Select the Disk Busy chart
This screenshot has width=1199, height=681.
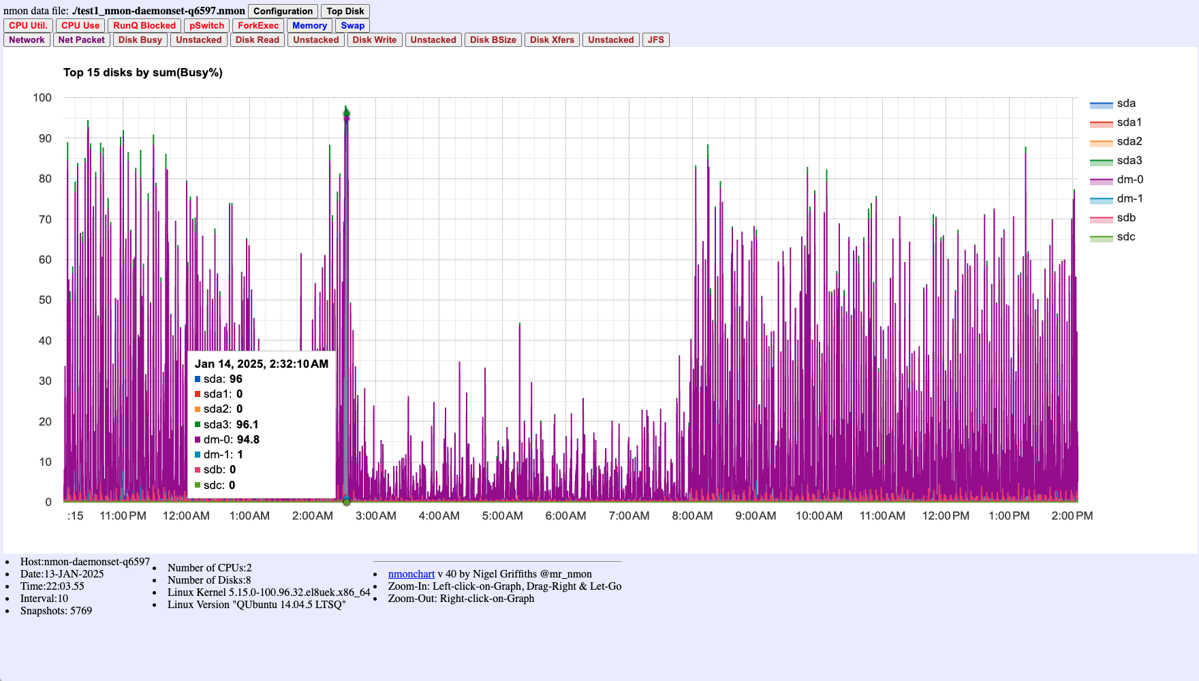[x=140, y=39]
